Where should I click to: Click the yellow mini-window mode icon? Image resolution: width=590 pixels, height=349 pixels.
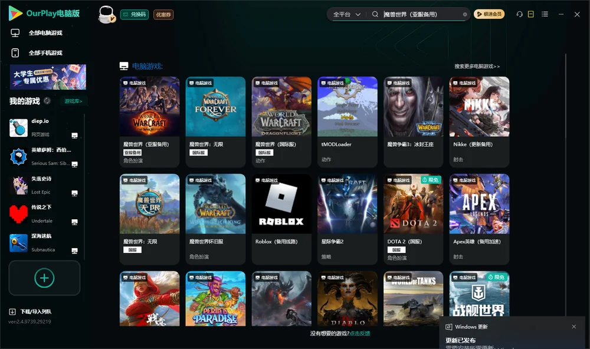[x=531, y=14]
